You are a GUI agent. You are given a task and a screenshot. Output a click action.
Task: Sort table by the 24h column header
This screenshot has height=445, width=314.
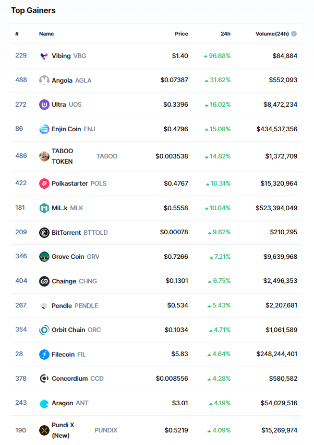click(225, 34)
